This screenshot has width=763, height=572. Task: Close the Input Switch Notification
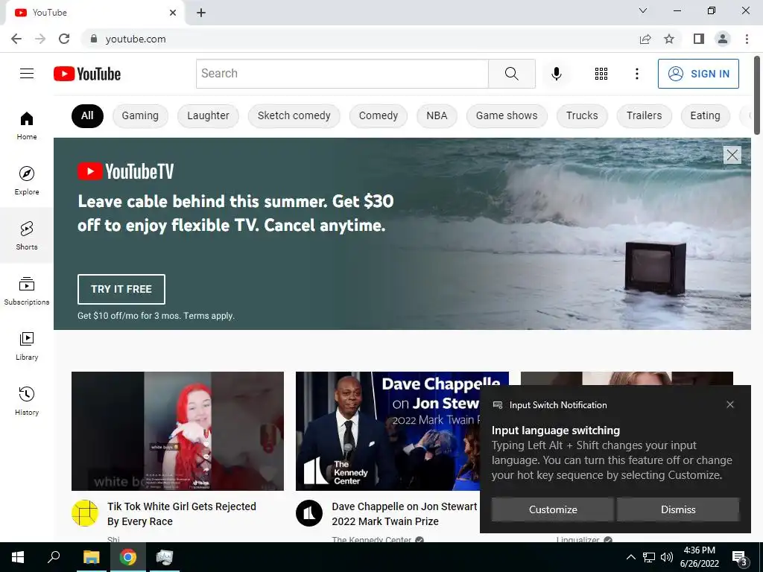click(730, 404)
